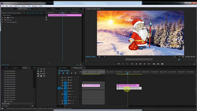Viewport: 197px width, 111px height.
Task: Go to In point
Action: click(x=132, y=64)
